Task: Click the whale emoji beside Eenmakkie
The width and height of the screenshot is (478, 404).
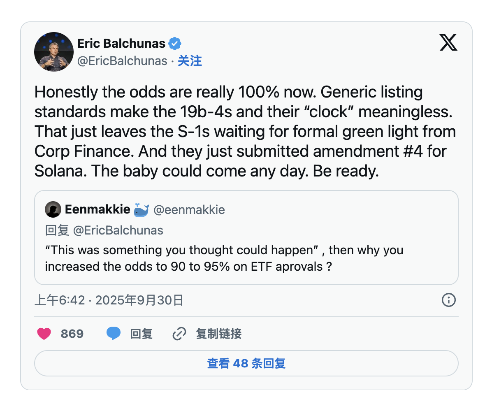Action: pyautogui.click(x=141, y=210)
